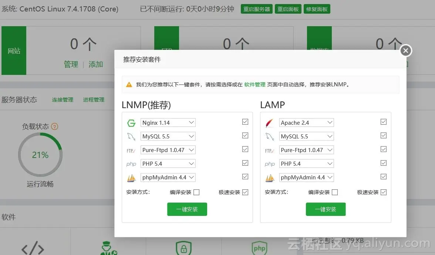Open the Apache 2.4 version dropdown
This screenshot has width=435, height=255.
tap(306, 123)
